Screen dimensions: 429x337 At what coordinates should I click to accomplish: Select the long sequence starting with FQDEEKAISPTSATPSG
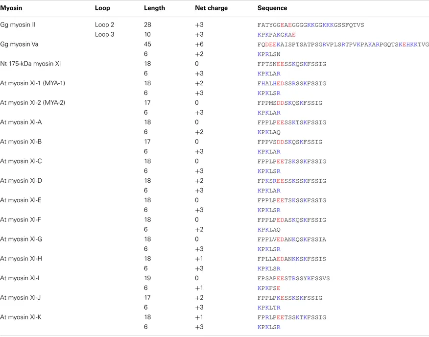pos(343,45)
